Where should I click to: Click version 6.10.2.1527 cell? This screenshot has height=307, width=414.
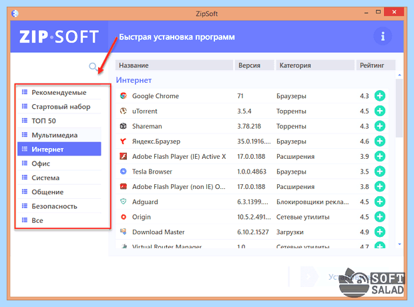[x=253, y=232]
